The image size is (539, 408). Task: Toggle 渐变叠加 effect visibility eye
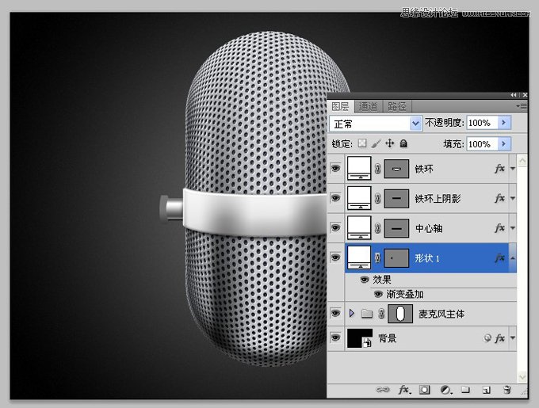point(378,295)
